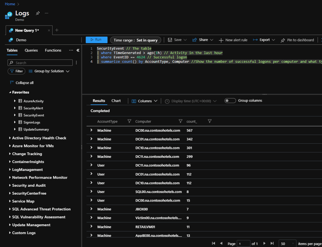Go to the next results page arrow
Image resolution: width=322 pixels, height=247 pixels.
[263, 243]
